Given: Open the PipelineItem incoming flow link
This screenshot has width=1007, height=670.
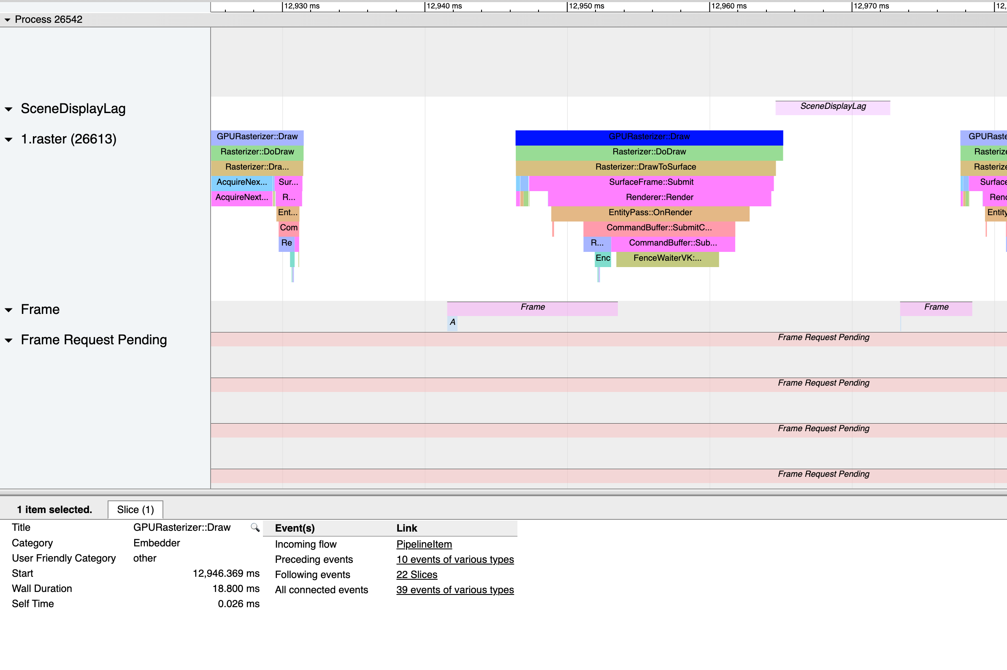Looking at the screenshot, I should [x=424, y=544].
